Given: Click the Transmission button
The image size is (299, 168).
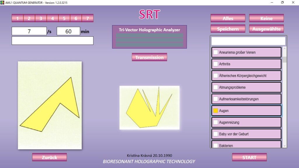Looking at the screenshot, I should (x=149, y=57).
